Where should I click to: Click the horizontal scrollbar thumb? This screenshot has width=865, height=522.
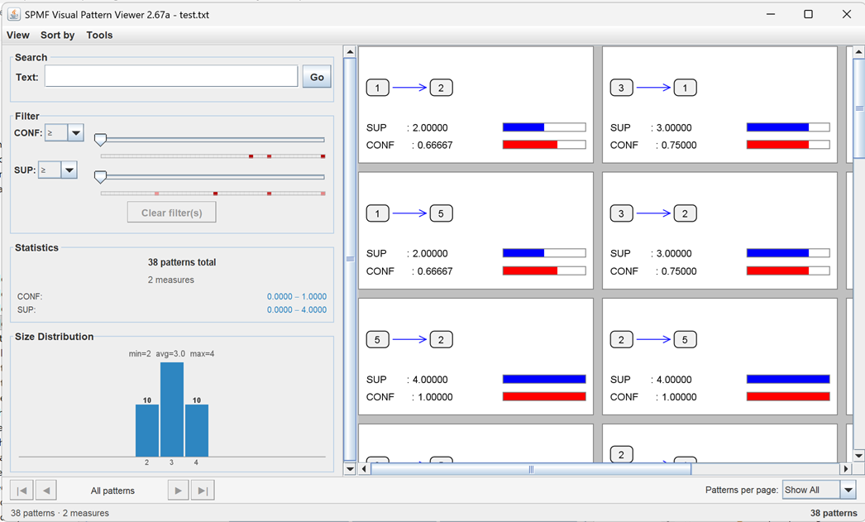point(531,469)
